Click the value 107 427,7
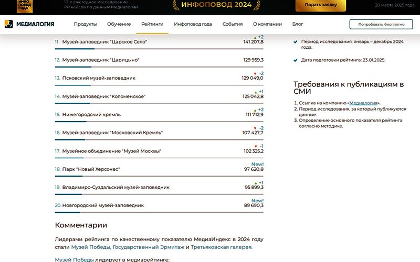 (x=253, y=133)
